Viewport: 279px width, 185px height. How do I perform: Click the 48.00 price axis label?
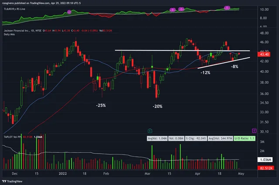pyautogui.click(x=264, y=33)
